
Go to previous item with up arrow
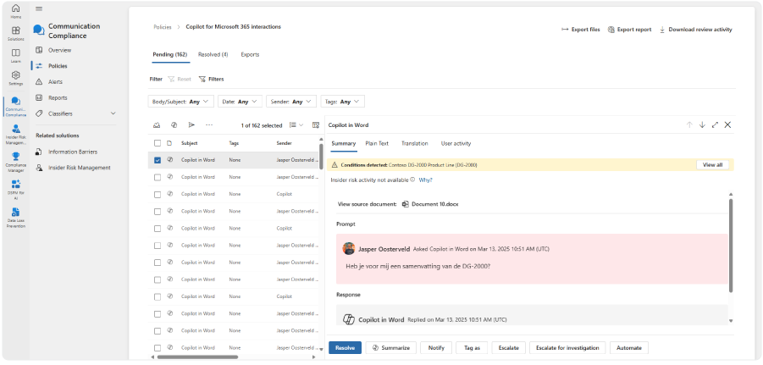pos(689,124)
